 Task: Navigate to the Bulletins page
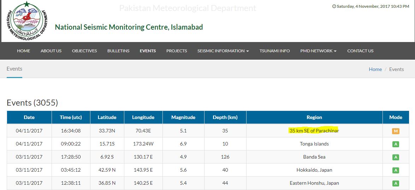[118, 51]
